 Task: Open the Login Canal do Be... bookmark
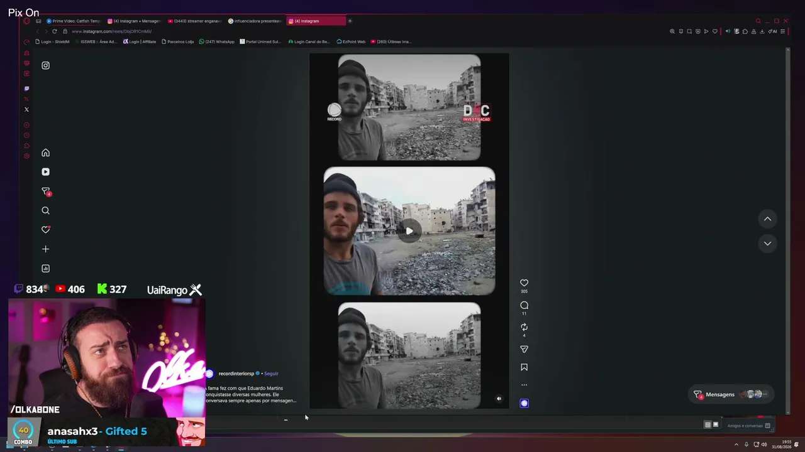coord(309,41)
